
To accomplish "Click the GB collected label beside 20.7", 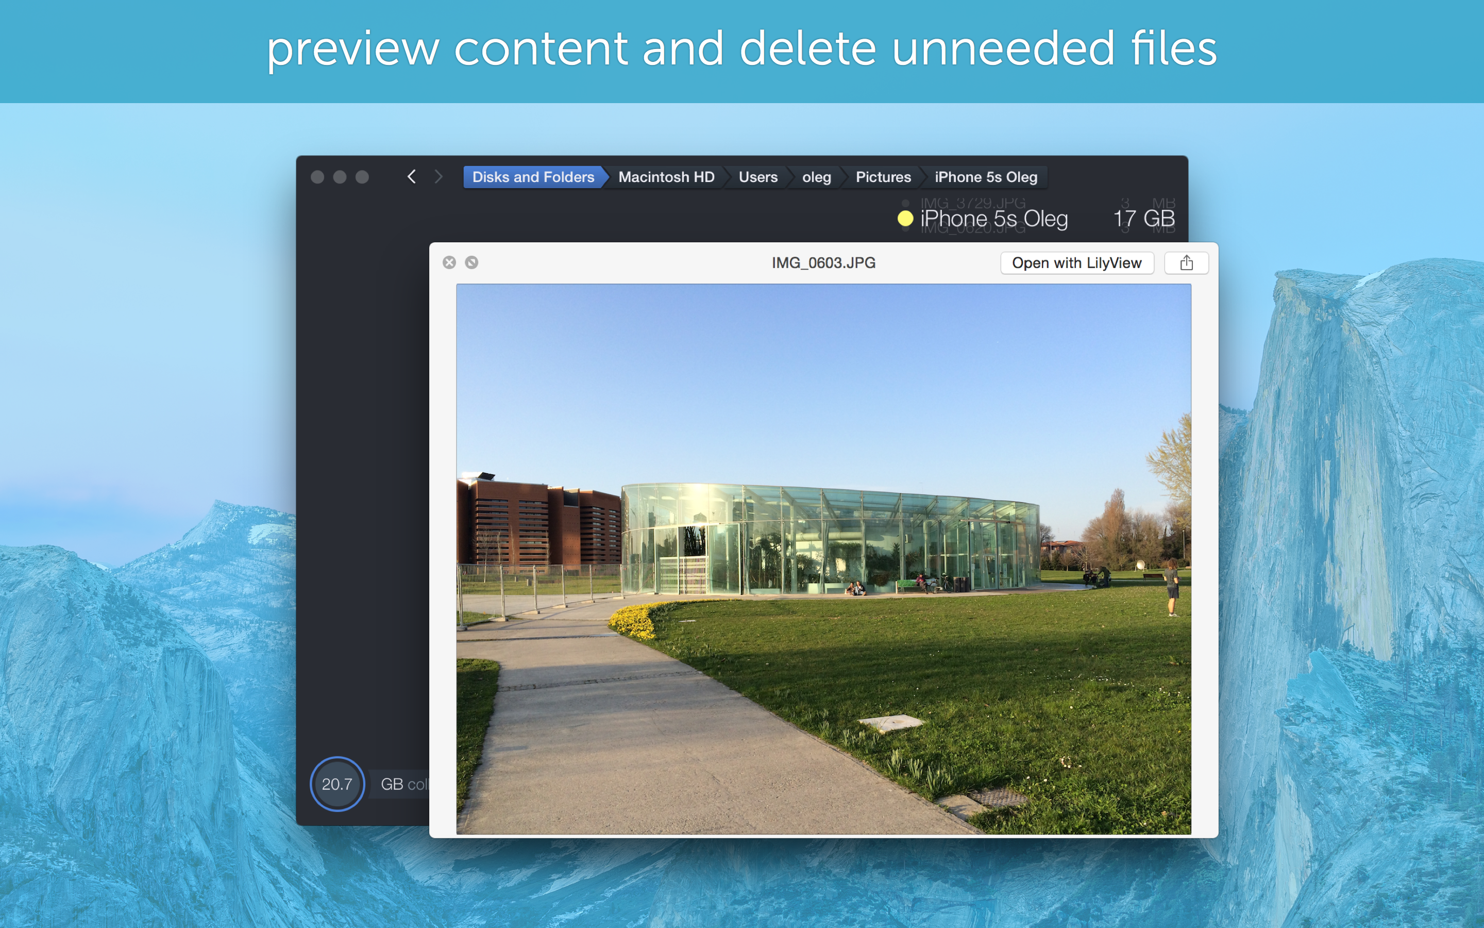I will tap(403, 784).
